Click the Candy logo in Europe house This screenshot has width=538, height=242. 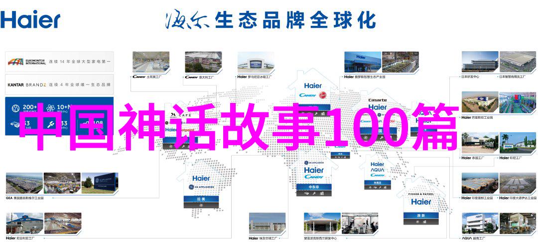click(x=307, y=95)
